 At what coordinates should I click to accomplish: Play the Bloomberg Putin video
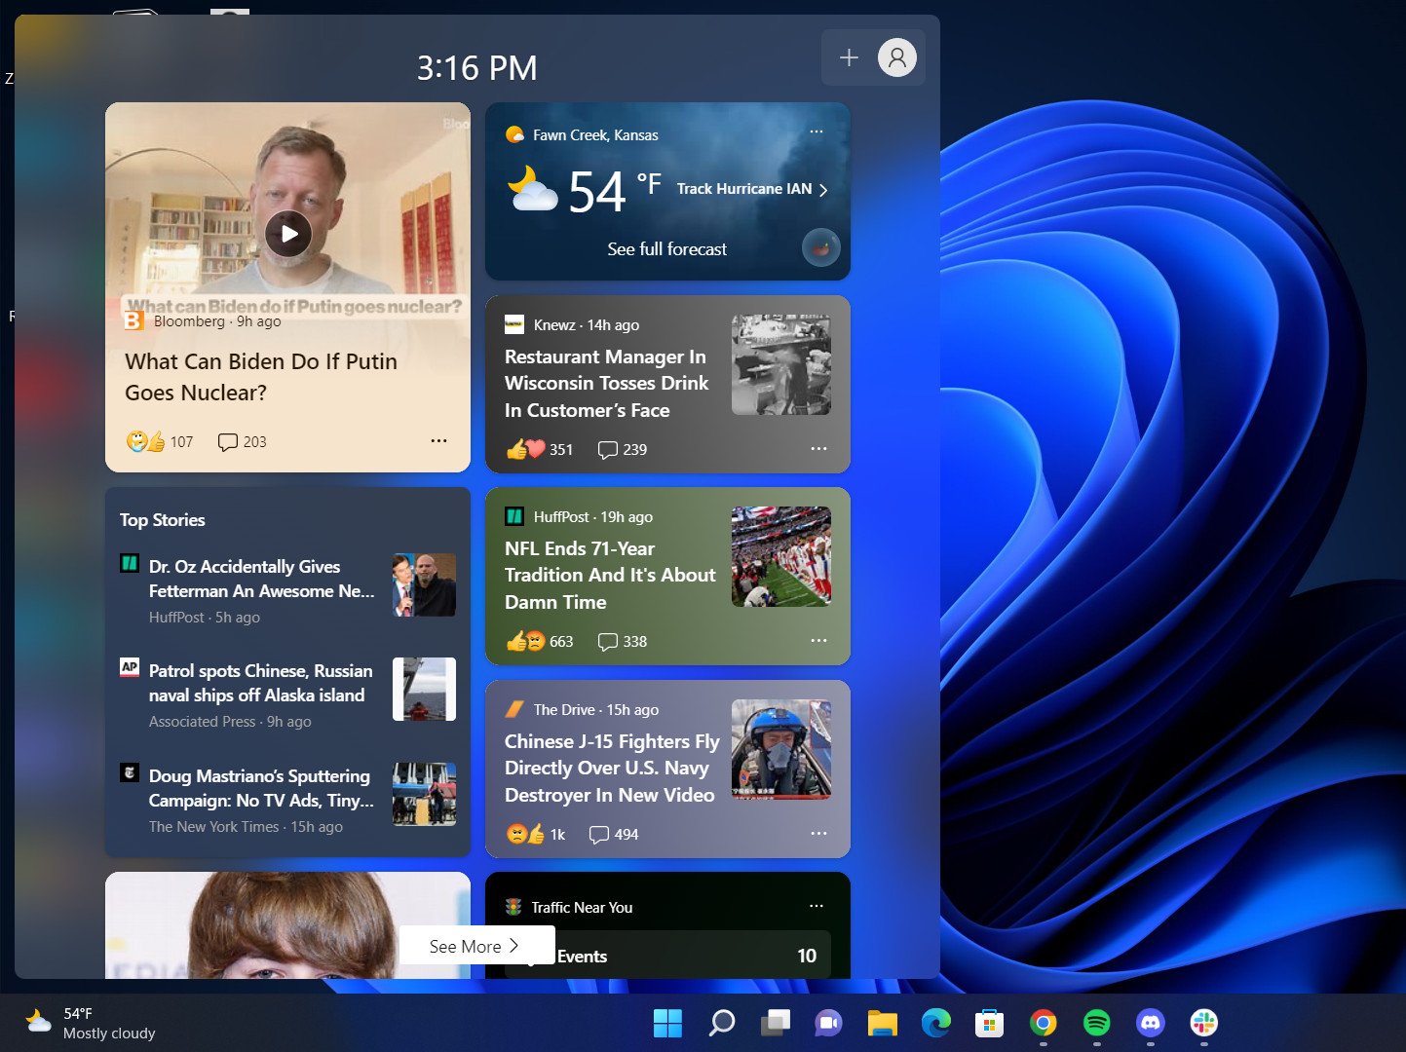(287, 233)
